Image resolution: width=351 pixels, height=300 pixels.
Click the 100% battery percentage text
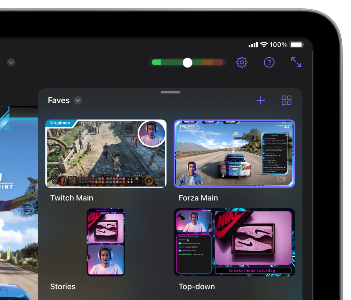(279, 45)
